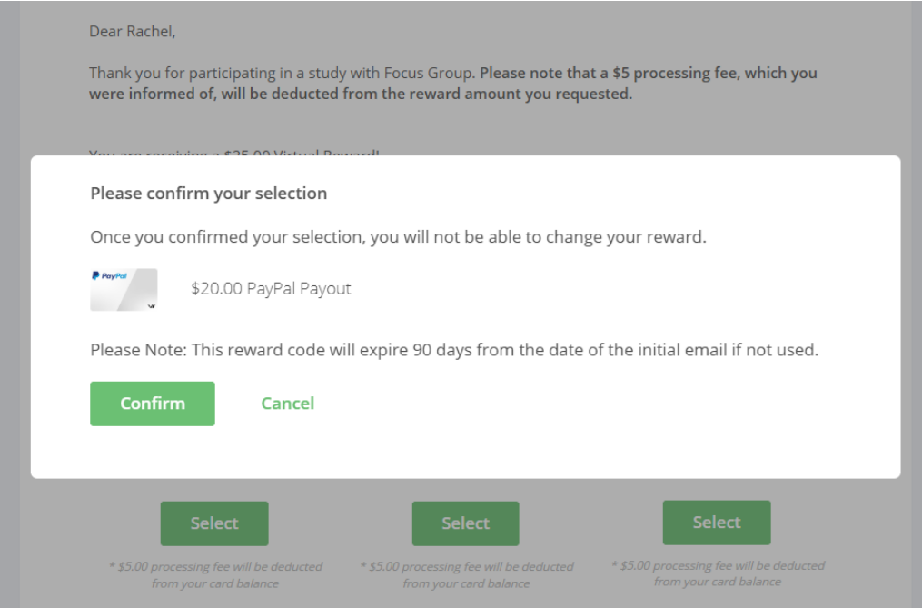Viewport: 922px width, 608px height.
Task: Click the left dimmed Select button
Action: (x=214, y=523)
